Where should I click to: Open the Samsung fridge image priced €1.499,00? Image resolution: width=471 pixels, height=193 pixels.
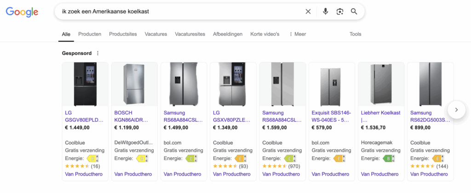184,85
